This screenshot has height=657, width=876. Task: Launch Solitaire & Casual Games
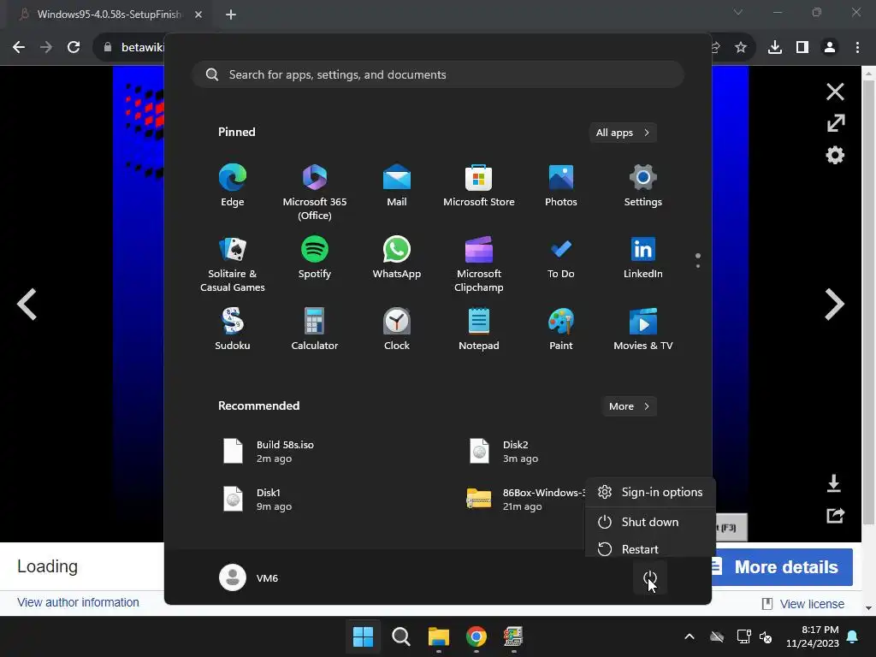[x=233, y=264]
